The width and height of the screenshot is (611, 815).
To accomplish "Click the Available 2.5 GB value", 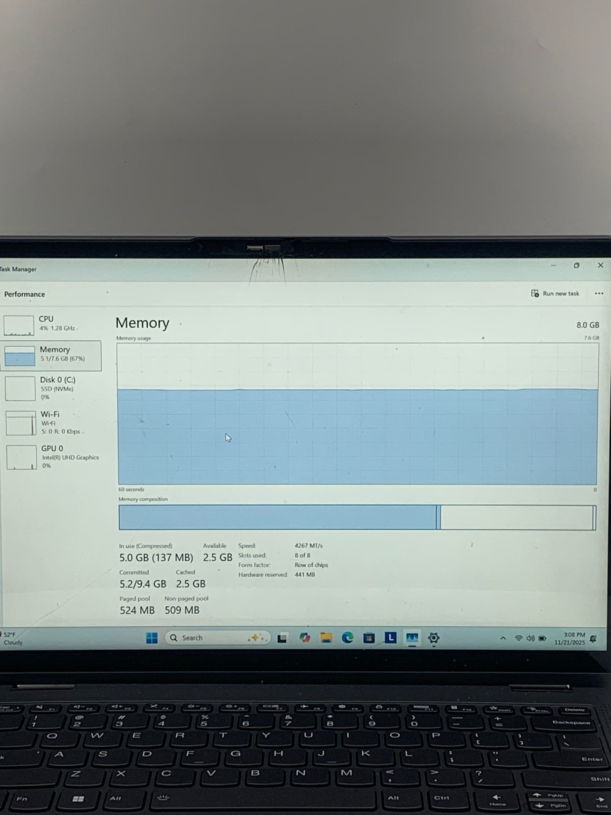I will [x=218, y=558].
